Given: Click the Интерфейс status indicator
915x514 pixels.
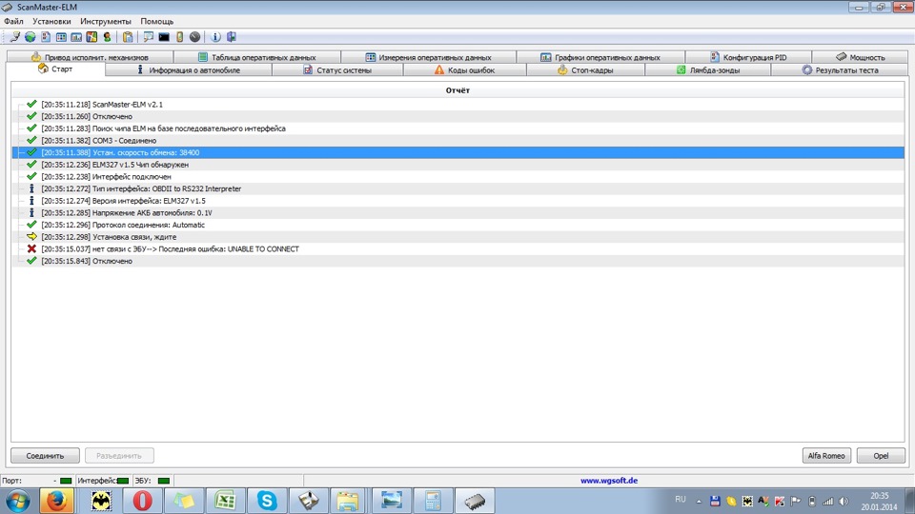Looking at the screenshot, I should pos(123,481).
